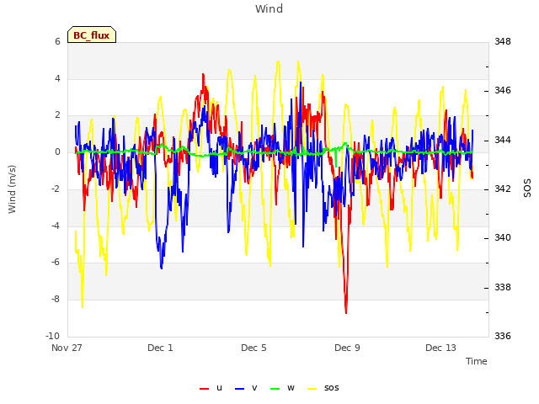This screenshot has width=539, height=404.
Task: Click the 348 right-axis value
Action: (503, 42)
